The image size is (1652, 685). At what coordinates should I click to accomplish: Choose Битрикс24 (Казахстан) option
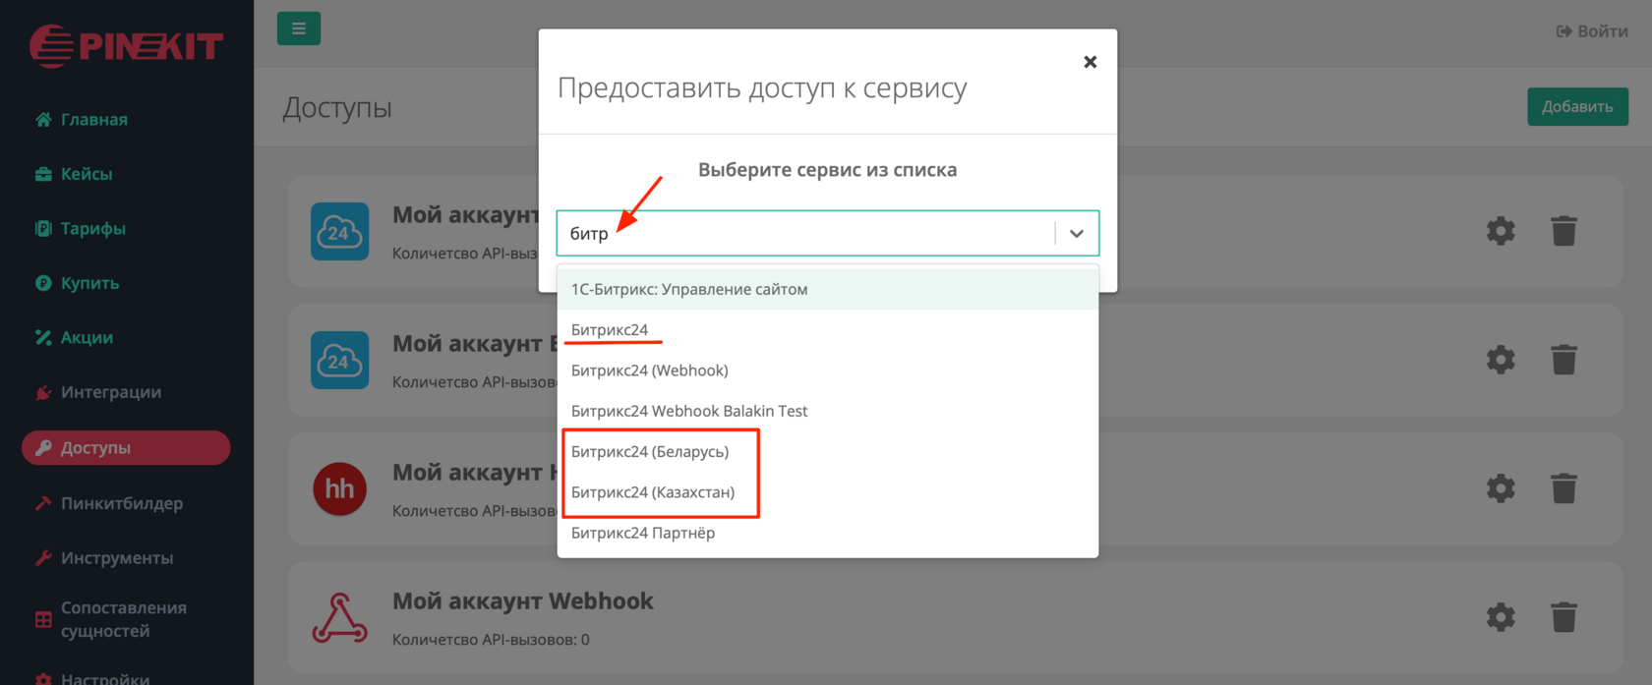[828, 492]
